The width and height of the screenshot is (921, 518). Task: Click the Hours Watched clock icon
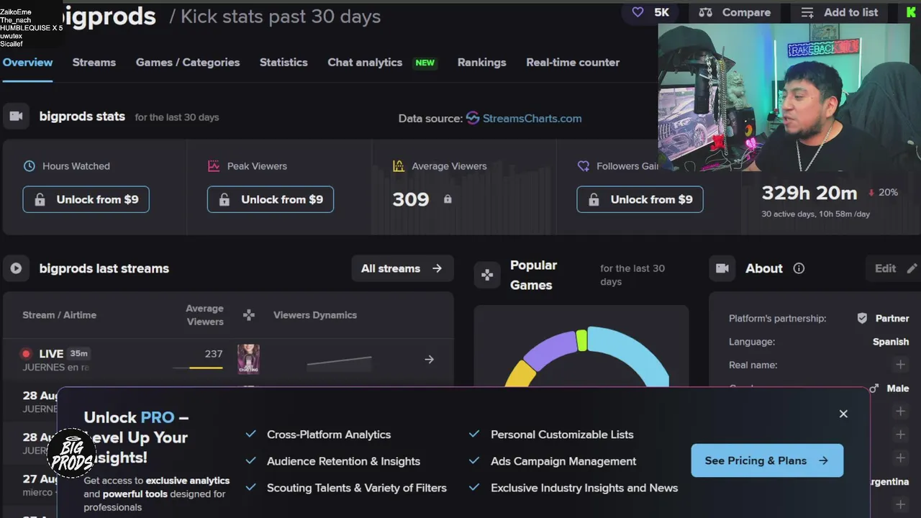pos(30,166)
